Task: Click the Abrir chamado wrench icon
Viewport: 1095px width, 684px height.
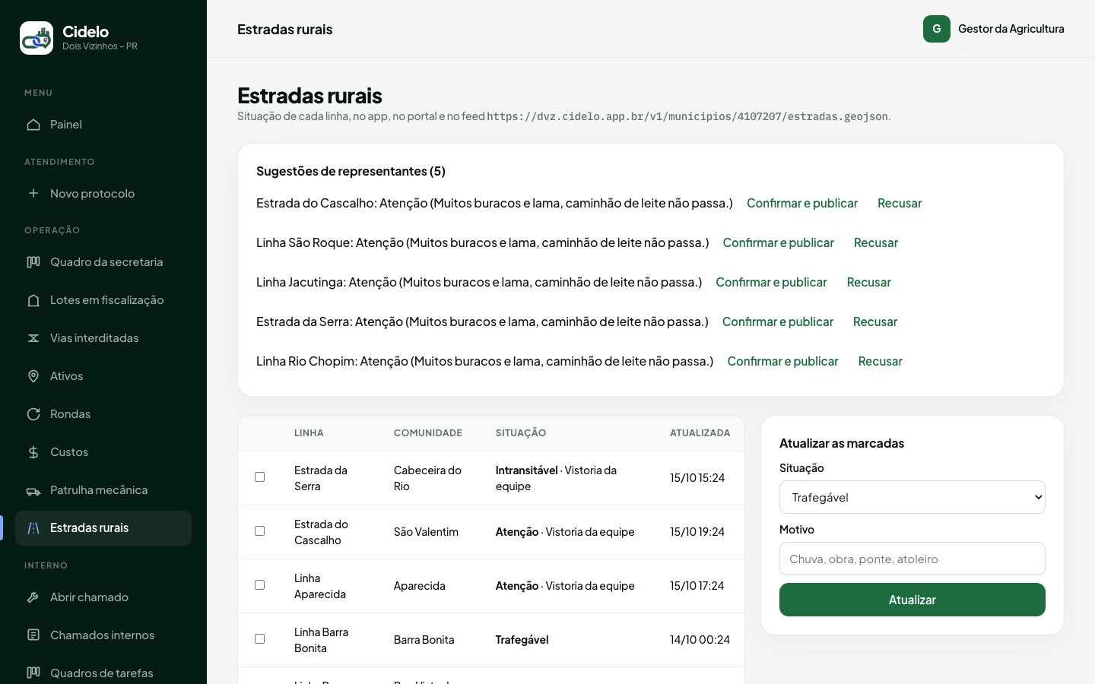Action: click(x=33, y=597)
